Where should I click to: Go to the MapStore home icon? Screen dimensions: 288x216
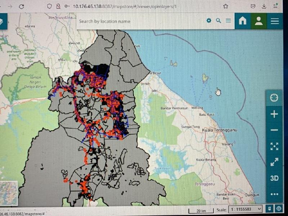click(243, 21)
